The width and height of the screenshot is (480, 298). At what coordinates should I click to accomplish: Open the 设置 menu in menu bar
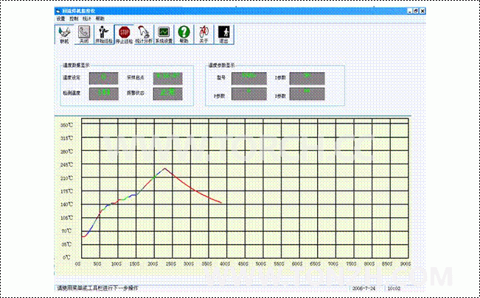60,18
